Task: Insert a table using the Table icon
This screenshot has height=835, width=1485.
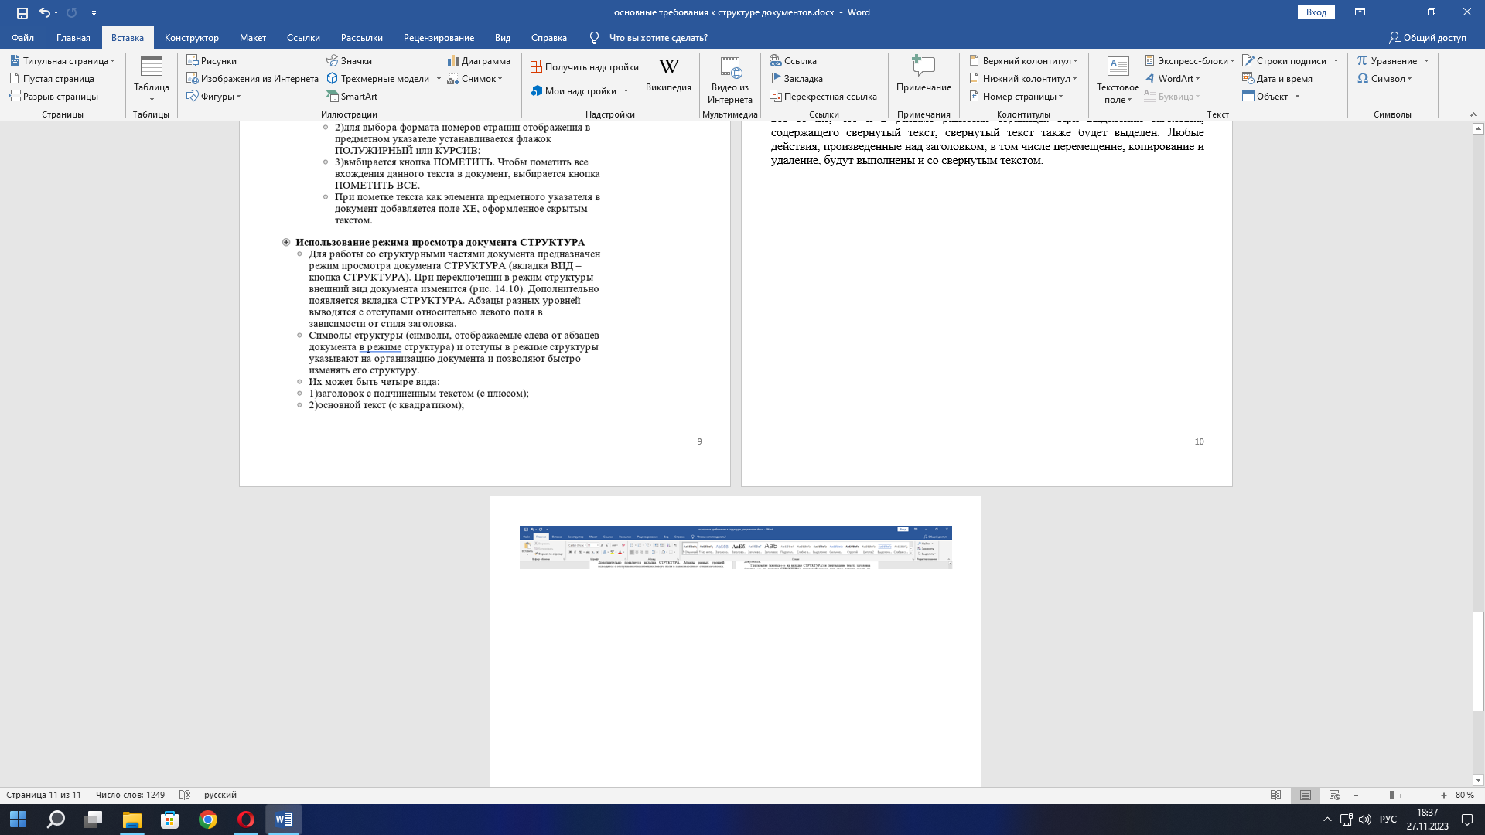Action: coord(152,79)
